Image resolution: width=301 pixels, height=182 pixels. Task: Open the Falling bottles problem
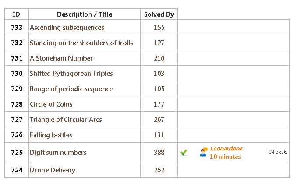tap(51, 135)
